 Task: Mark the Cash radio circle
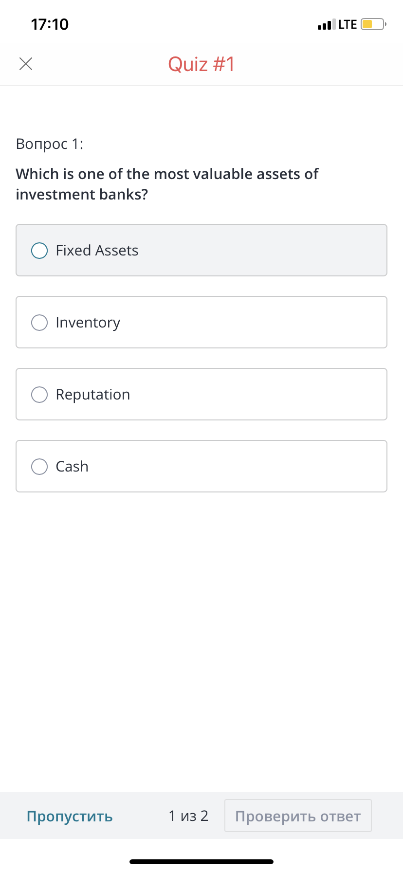[x=39, y=467]
